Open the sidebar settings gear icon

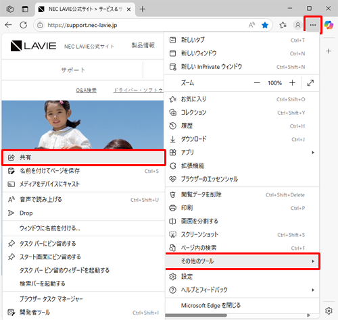(329, 311)
